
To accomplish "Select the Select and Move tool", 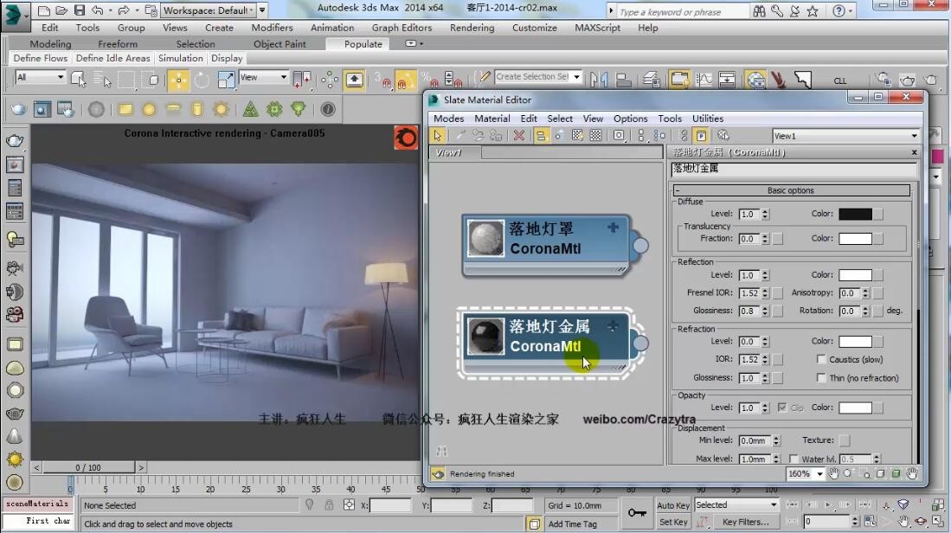I will (178, 80).
